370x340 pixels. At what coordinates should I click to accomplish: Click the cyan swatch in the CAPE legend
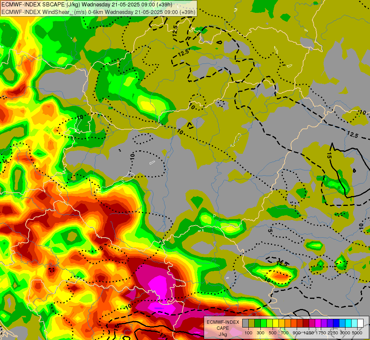[x=348, y=323]
